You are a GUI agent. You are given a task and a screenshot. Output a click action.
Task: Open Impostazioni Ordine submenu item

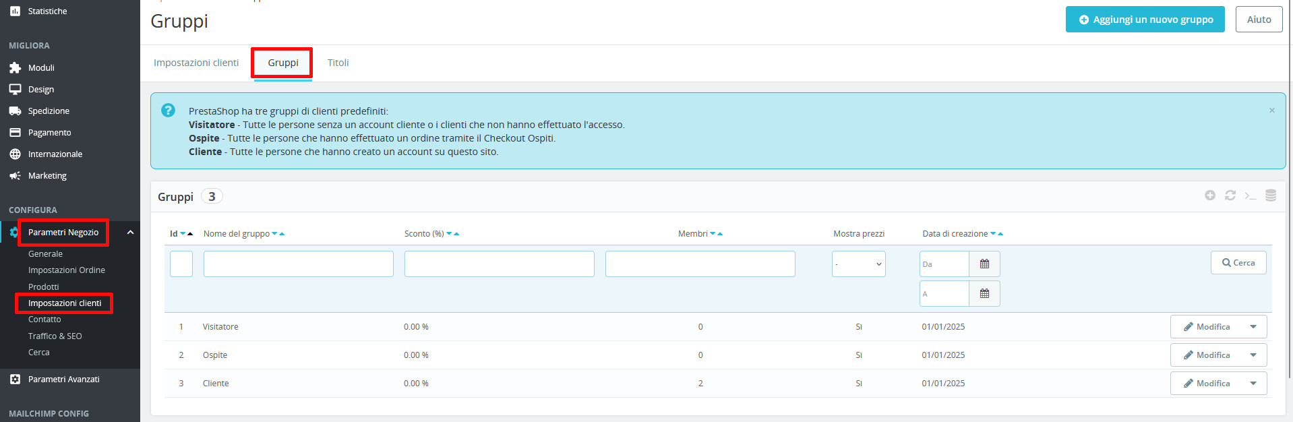coord(67,270)
